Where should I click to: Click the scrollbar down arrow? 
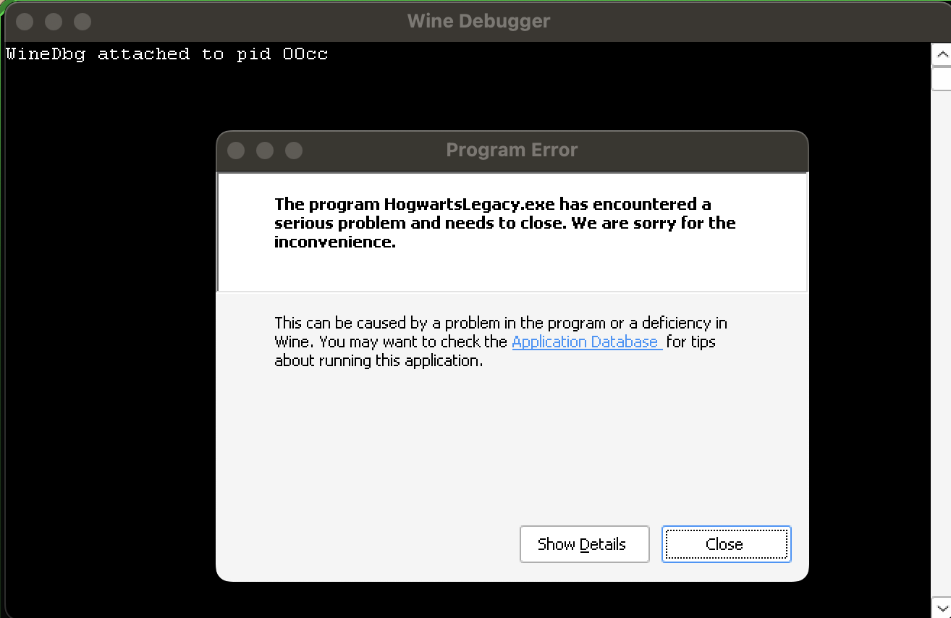coord(942,608)
